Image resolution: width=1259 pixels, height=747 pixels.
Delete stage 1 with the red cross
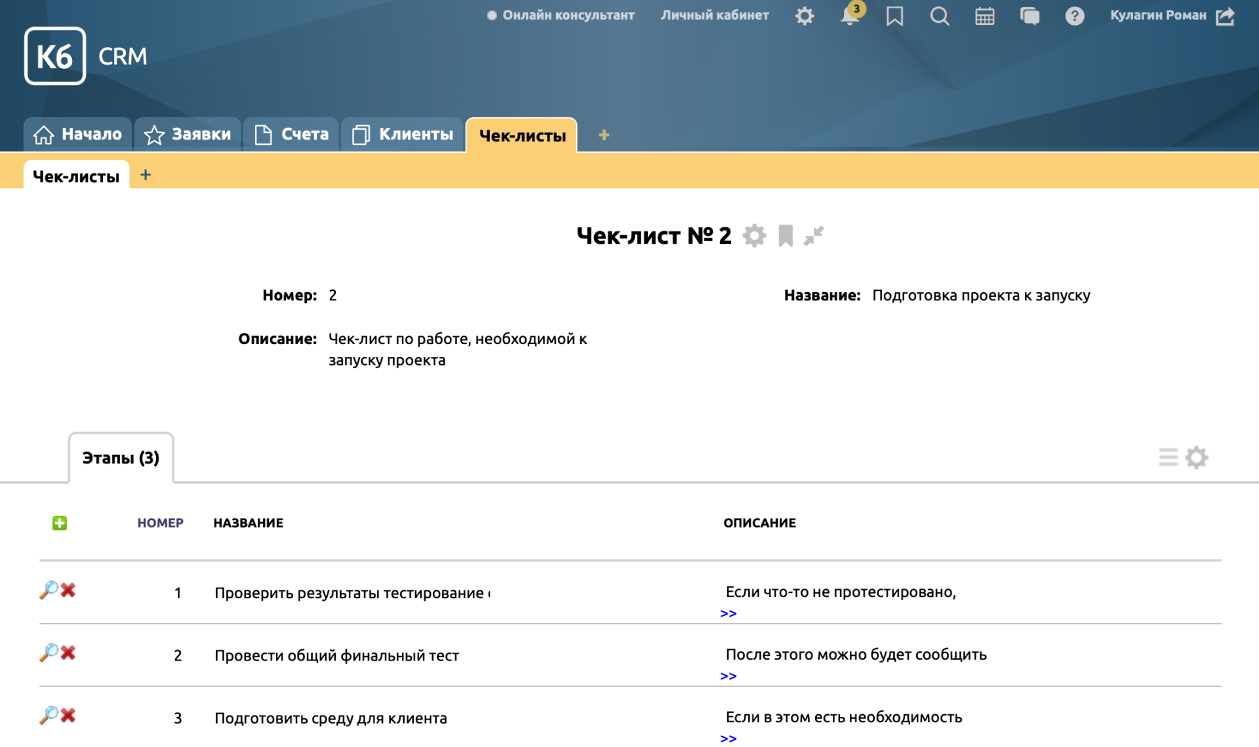click(68, 590)
